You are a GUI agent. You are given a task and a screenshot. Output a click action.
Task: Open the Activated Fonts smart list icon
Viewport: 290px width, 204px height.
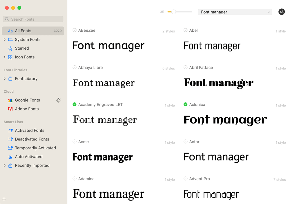pos(10,130)
